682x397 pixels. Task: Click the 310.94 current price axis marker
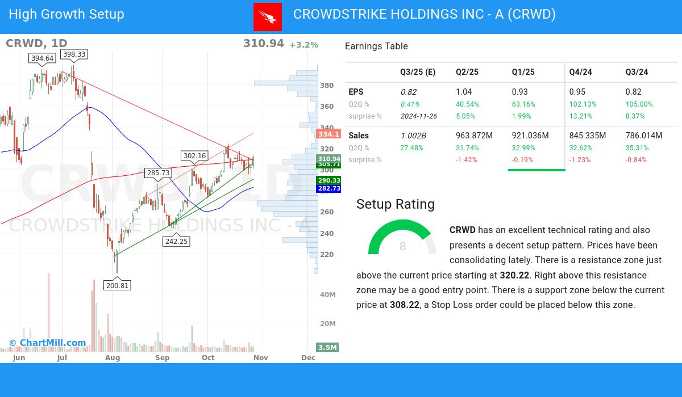click(x=328, y=159)
